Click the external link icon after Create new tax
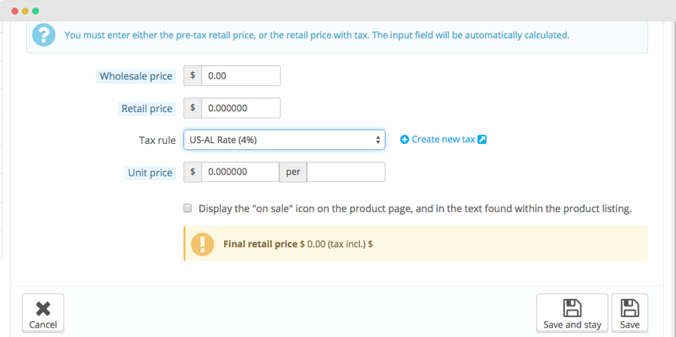The image size is (676, 337). pyautogui.click(x=483, y=140)
